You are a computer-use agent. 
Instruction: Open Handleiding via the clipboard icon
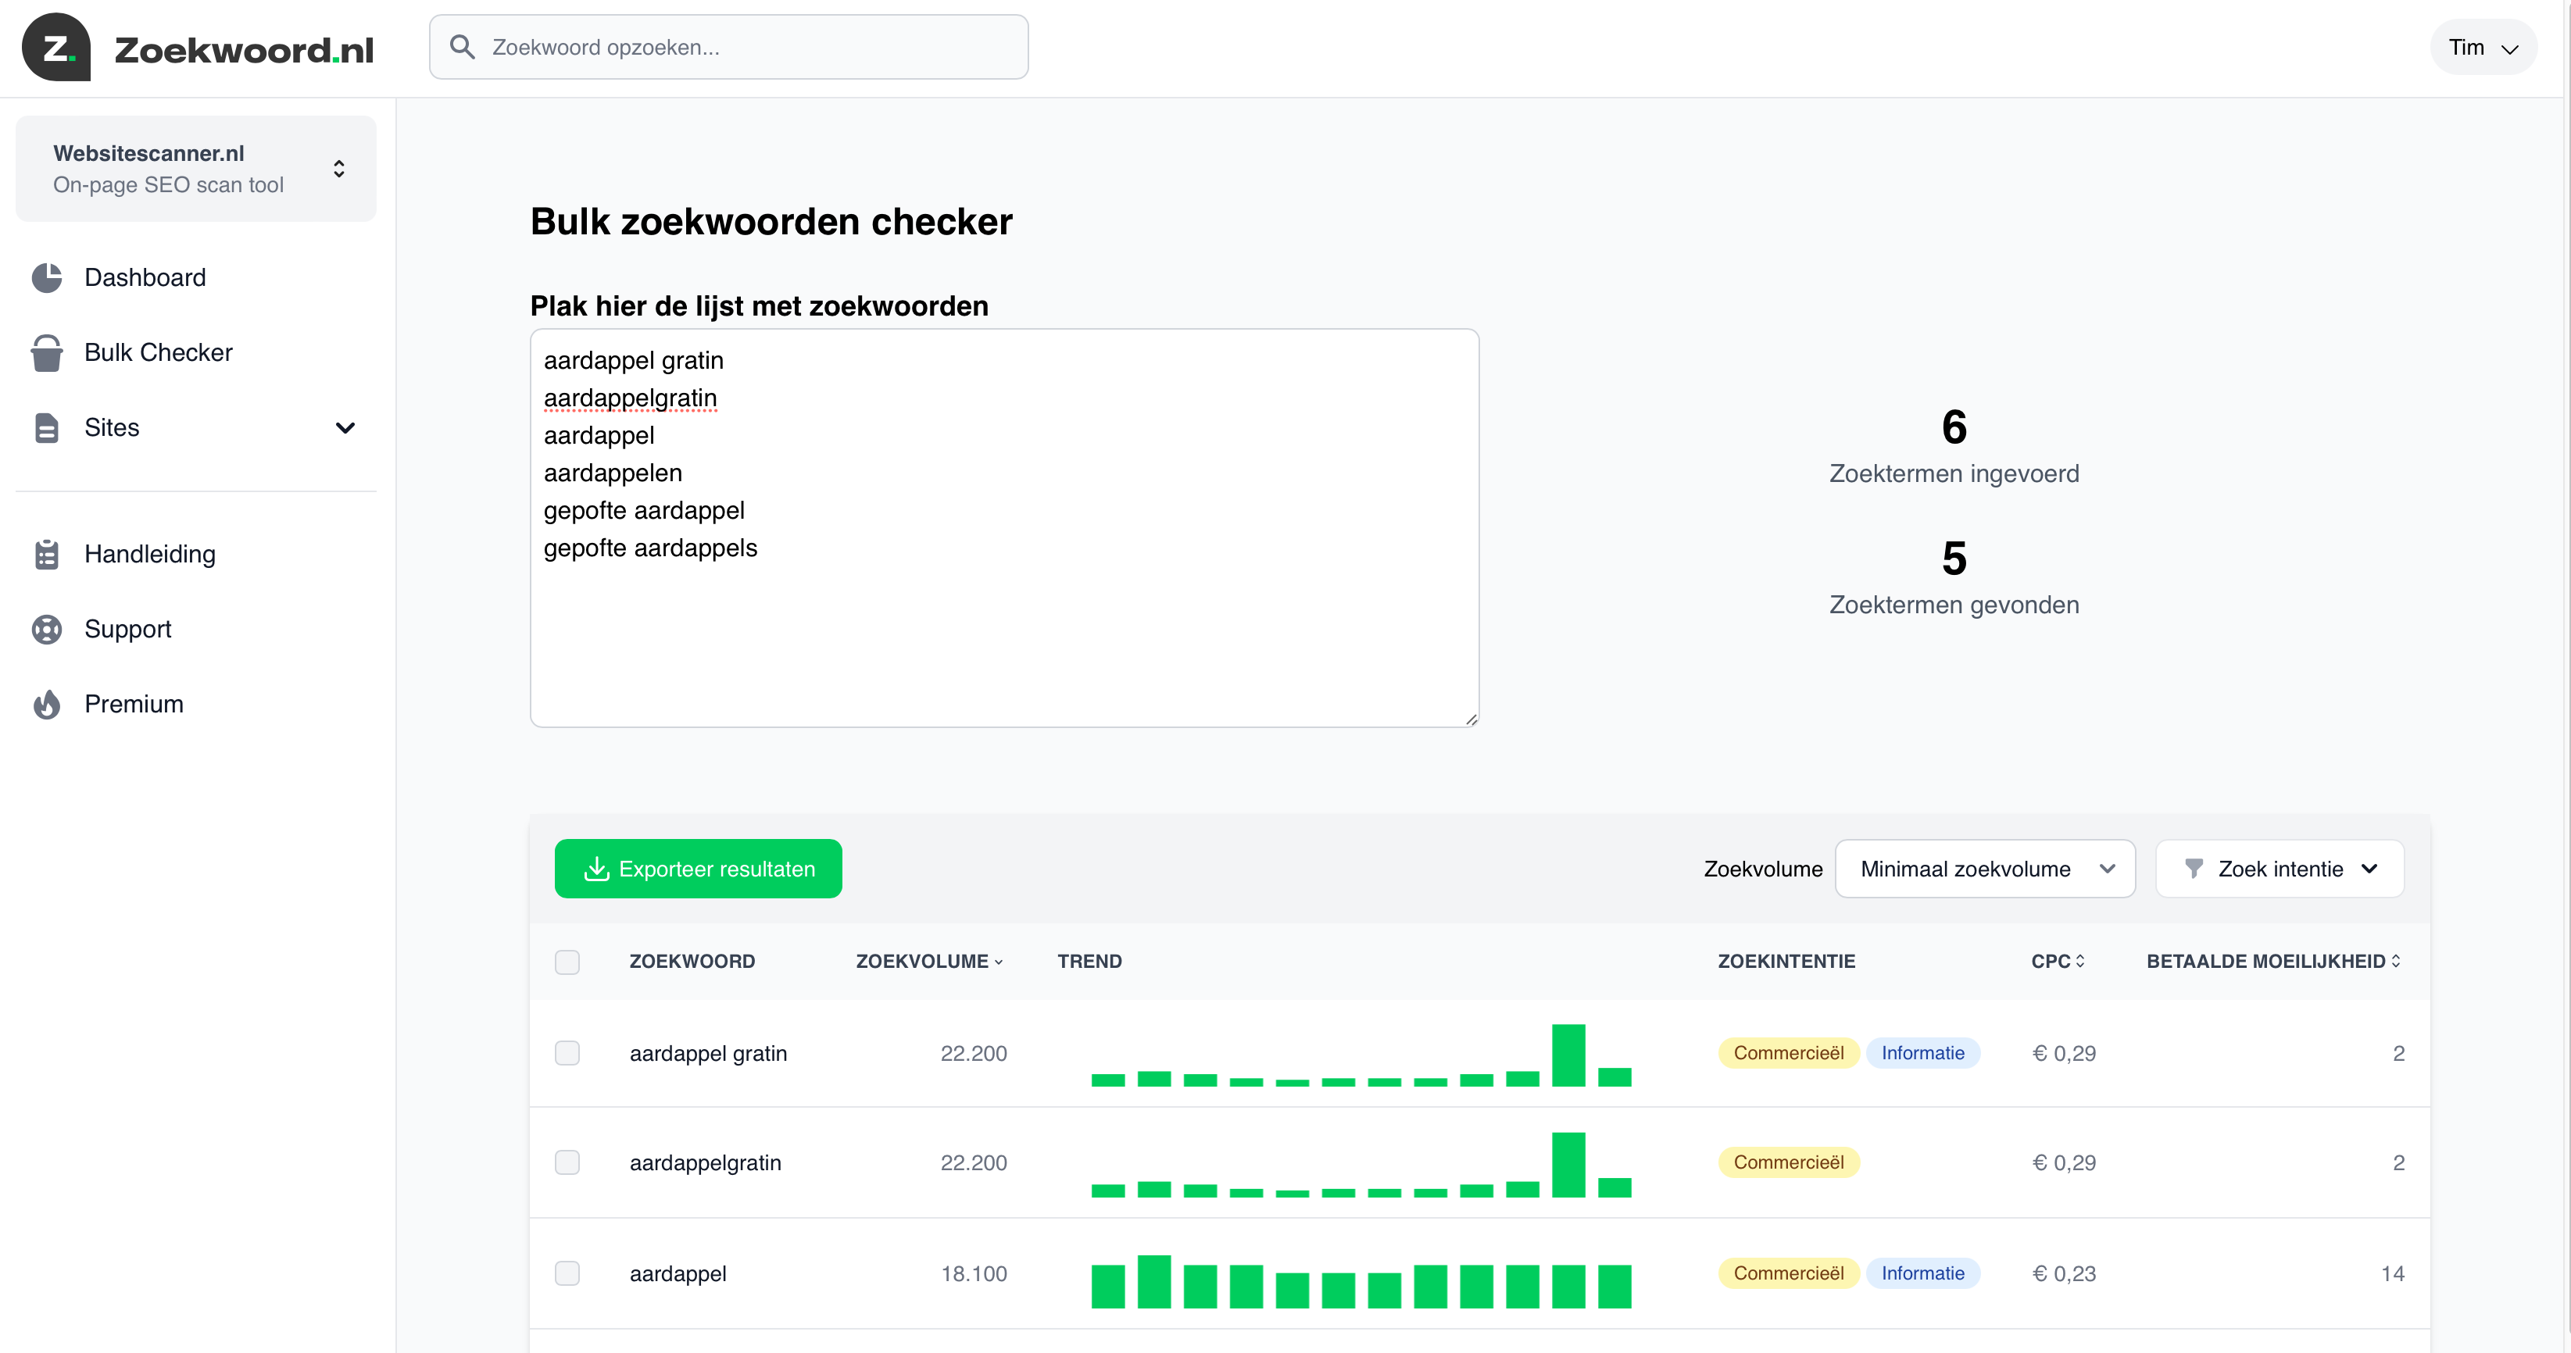coord(47,554)
